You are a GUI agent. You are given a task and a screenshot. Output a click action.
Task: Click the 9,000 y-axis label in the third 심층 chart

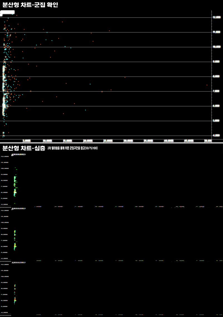tap(5, 283)
